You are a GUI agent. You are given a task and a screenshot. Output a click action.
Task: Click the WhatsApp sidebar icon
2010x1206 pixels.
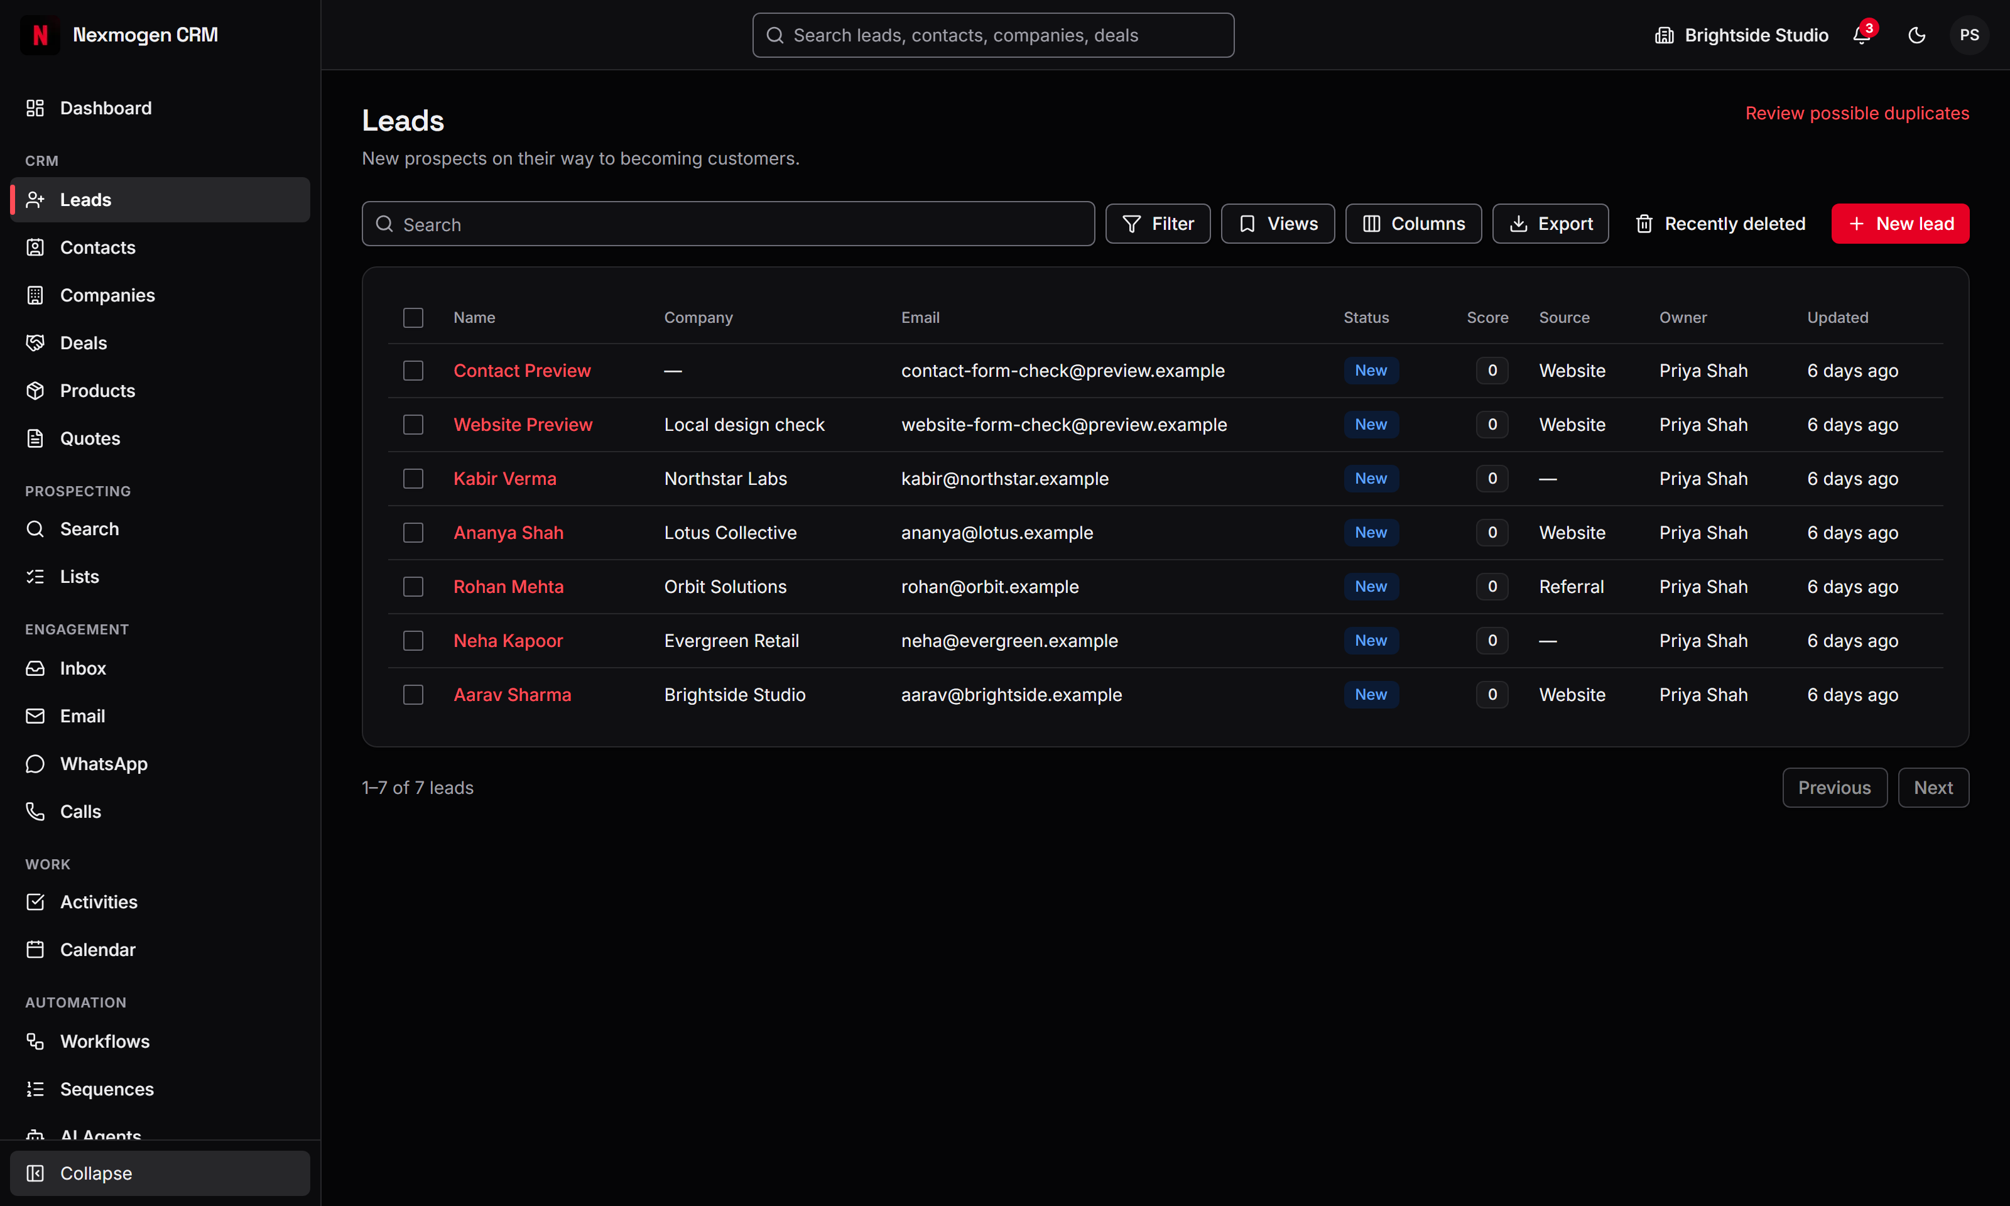coord(35,764)
